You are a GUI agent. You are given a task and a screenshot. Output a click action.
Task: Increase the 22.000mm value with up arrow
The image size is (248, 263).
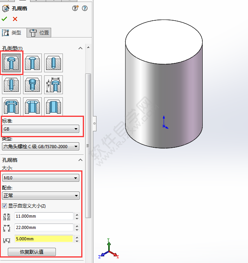click(x=77, y=226)
